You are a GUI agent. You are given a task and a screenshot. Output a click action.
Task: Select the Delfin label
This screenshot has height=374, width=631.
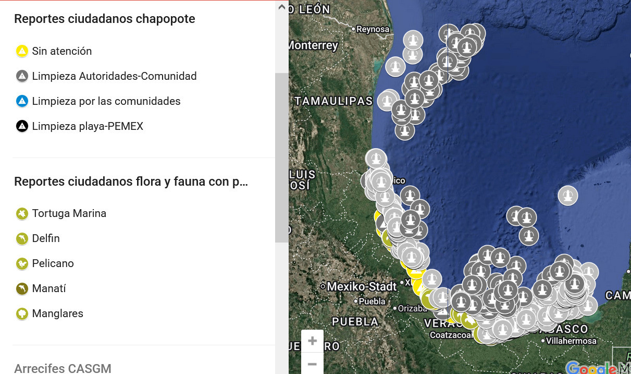click(x=46, y=238)
